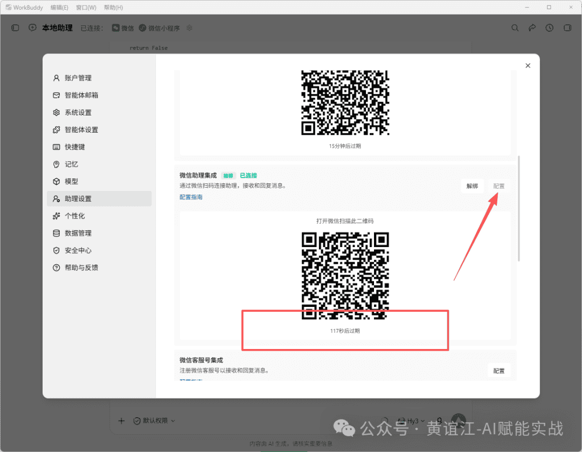582x452 pixels.
Task: Click 配置 for 微信客服号集成
Action: coord(499,371)
